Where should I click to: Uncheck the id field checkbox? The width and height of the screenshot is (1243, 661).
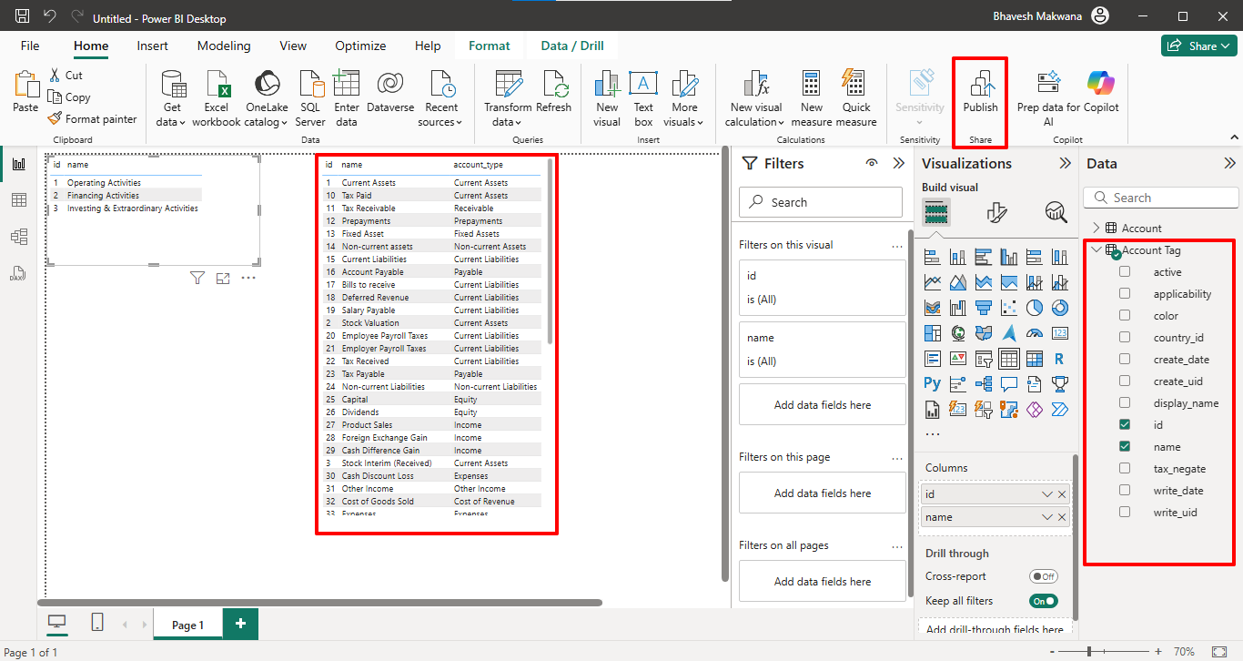click(1125, 425)
